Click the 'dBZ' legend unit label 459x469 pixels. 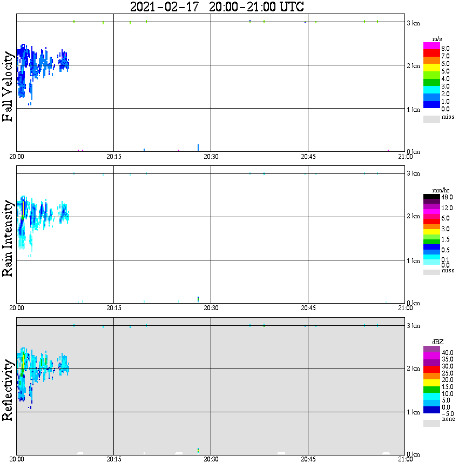pos(438,341)
